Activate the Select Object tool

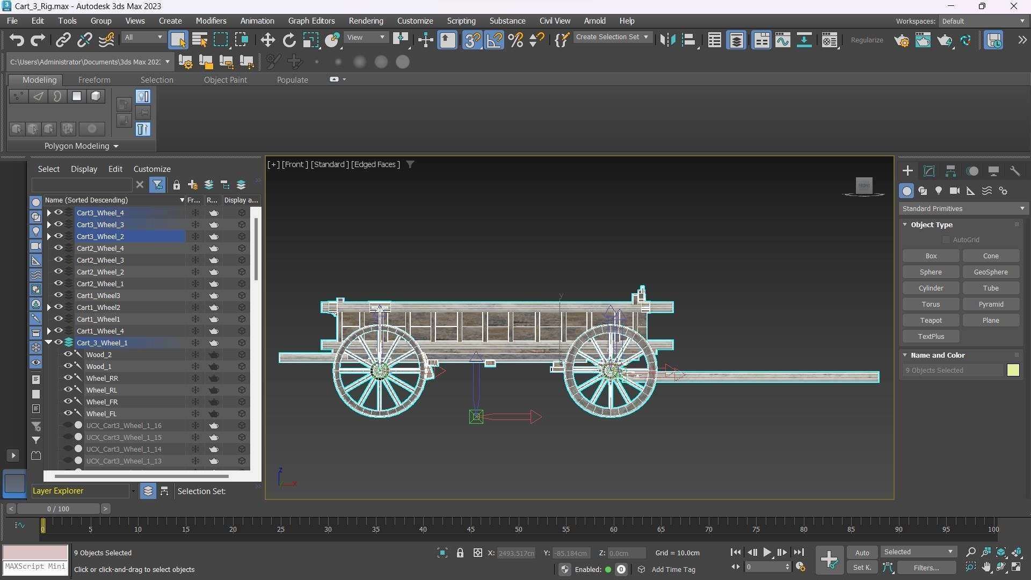pos(178,40)
